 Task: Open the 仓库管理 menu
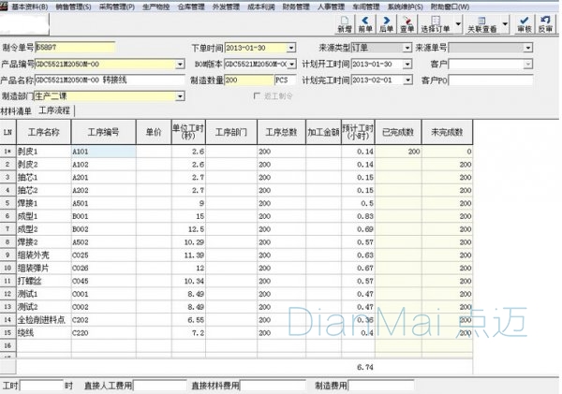[191, 7]
